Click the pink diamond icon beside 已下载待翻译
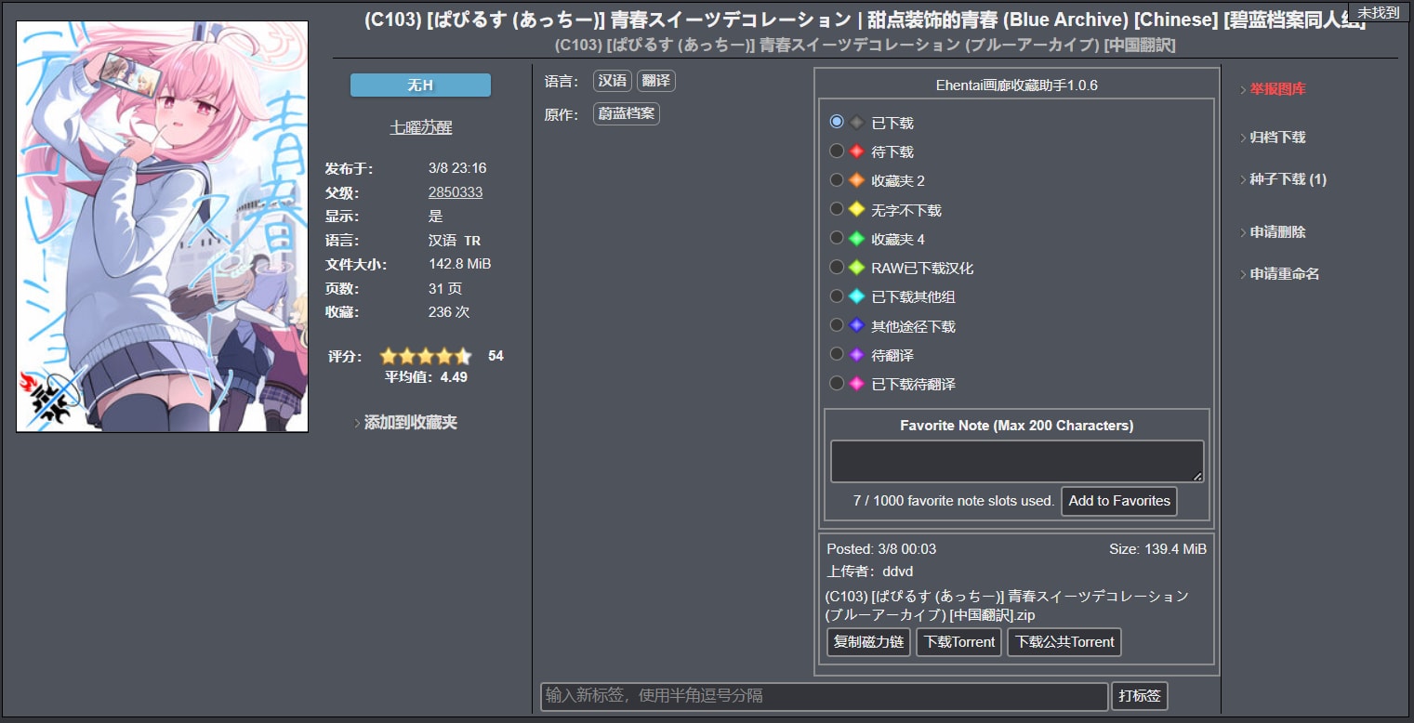Screen dimensions: 1414x723 coord(857,384)
